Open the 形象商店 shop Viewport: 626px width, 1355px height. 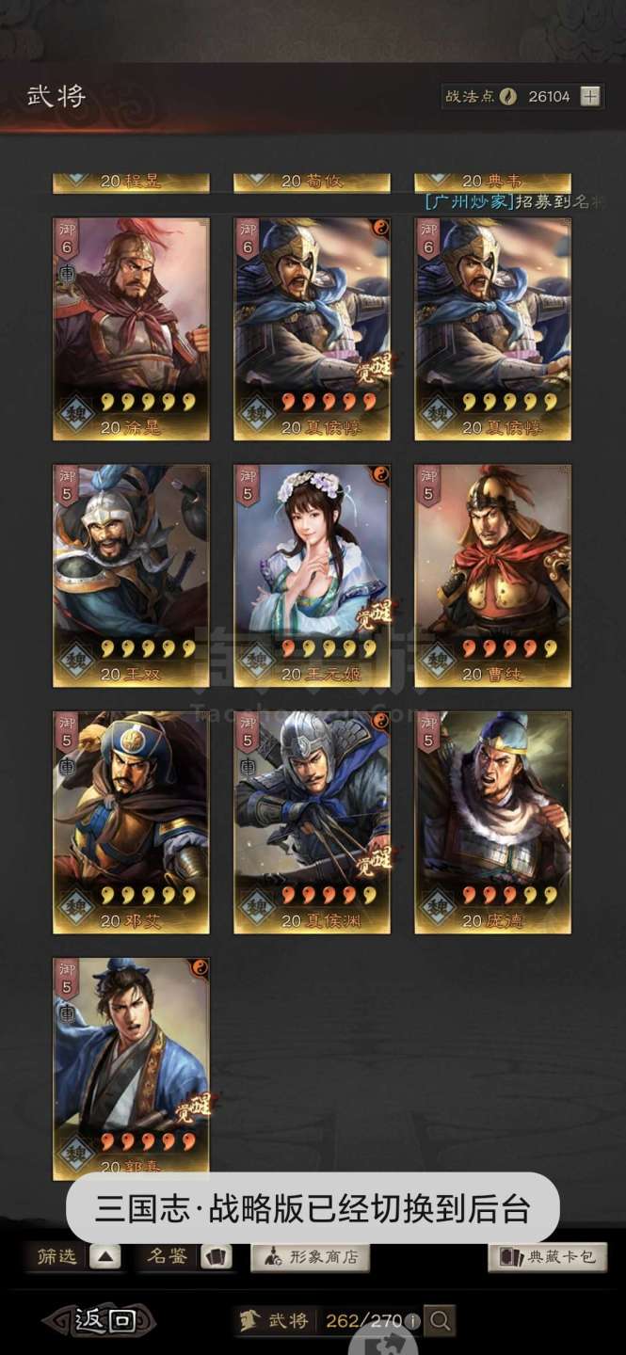pos(310,1257)
